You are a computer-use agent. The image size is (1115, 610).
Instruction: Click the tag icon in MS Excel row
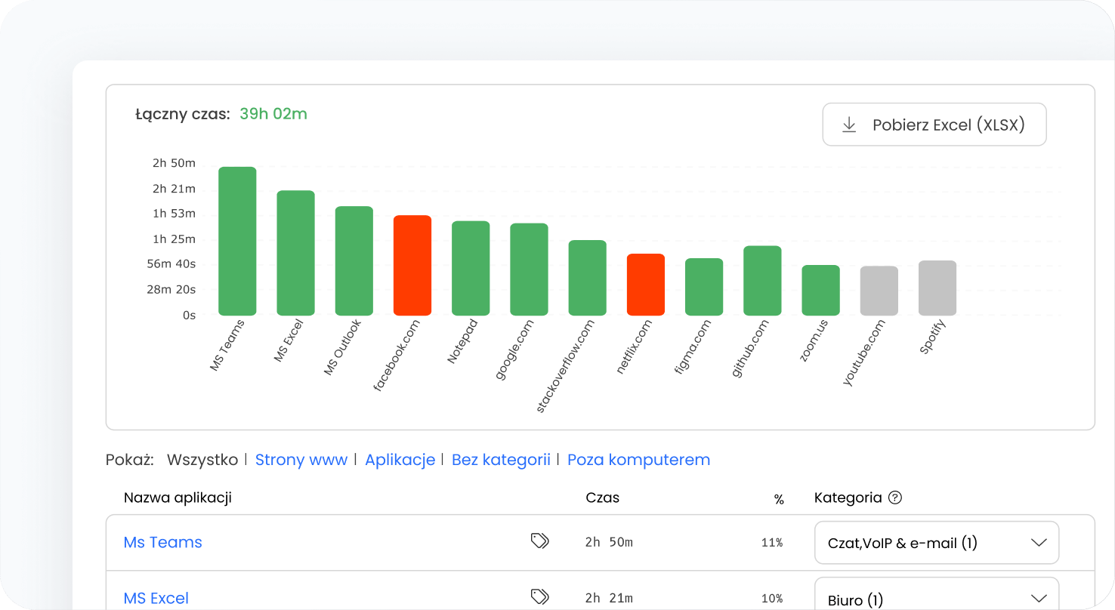(539, 597)
